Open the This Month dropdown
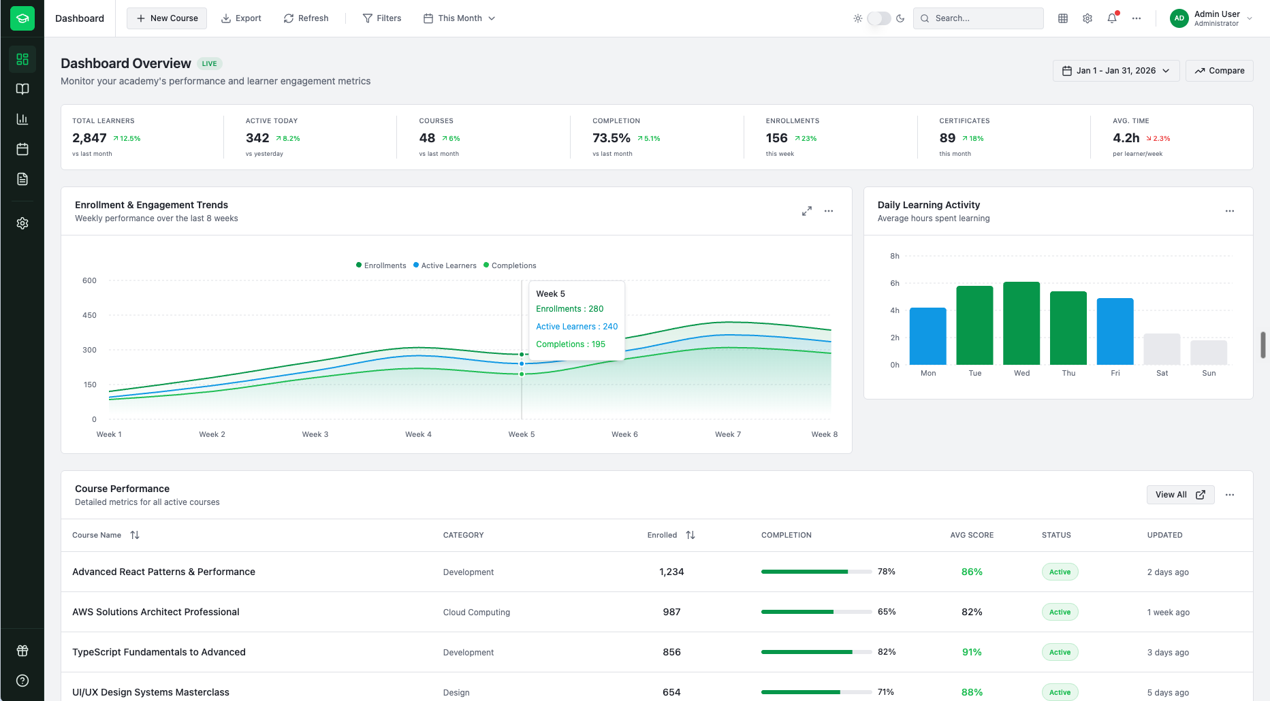Image resolution: width=1270 pixels, height=701 pixels. (460, 18)
